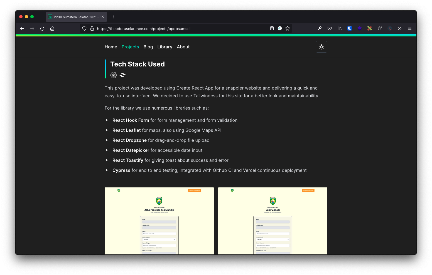432x275 pixels.
Task: Click the React icon under Tech Stack
Action: [x=114, y=75]
